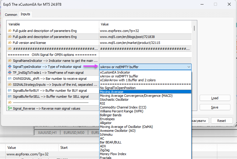
Task: Pick Bollinger Bands from the indicator list
Action: 111,115
